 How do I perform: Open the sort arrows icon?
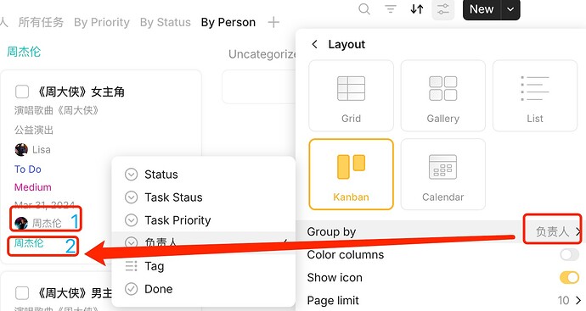417,9
